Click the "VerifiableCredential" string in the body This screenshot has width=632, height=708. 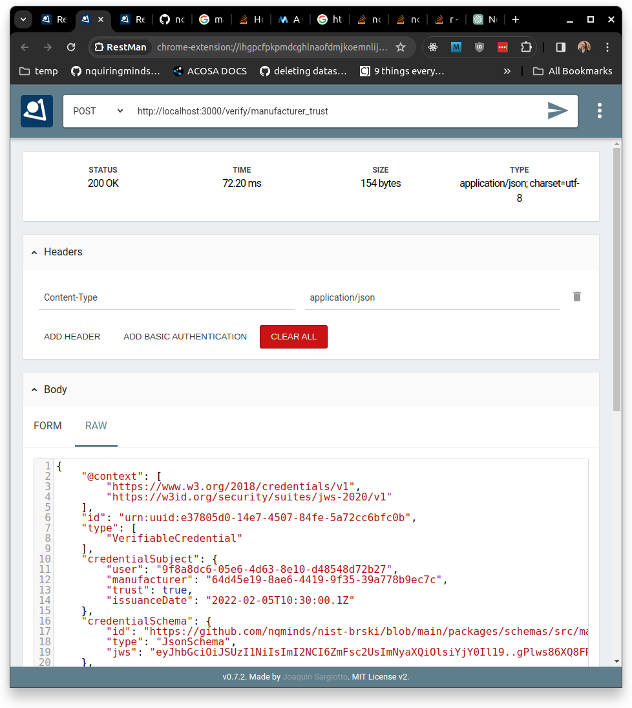[174, 538]
